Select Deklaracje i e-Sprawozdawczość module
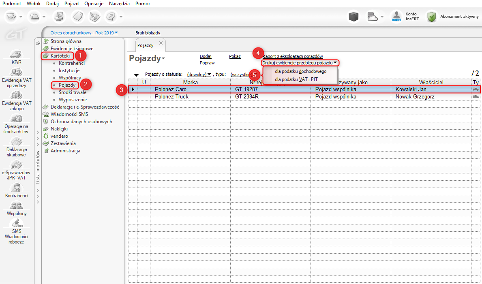This screenshot has height=284, width=482. (x=85, y=107)
